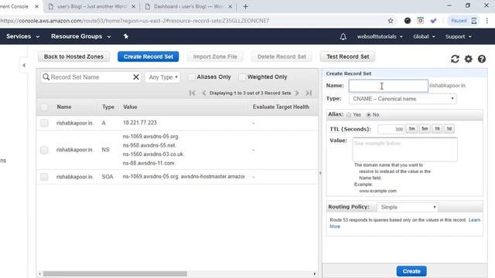Clear the Record Set Name search with X
This screenshot has height=278, width=495.
(x=136, y=77)
